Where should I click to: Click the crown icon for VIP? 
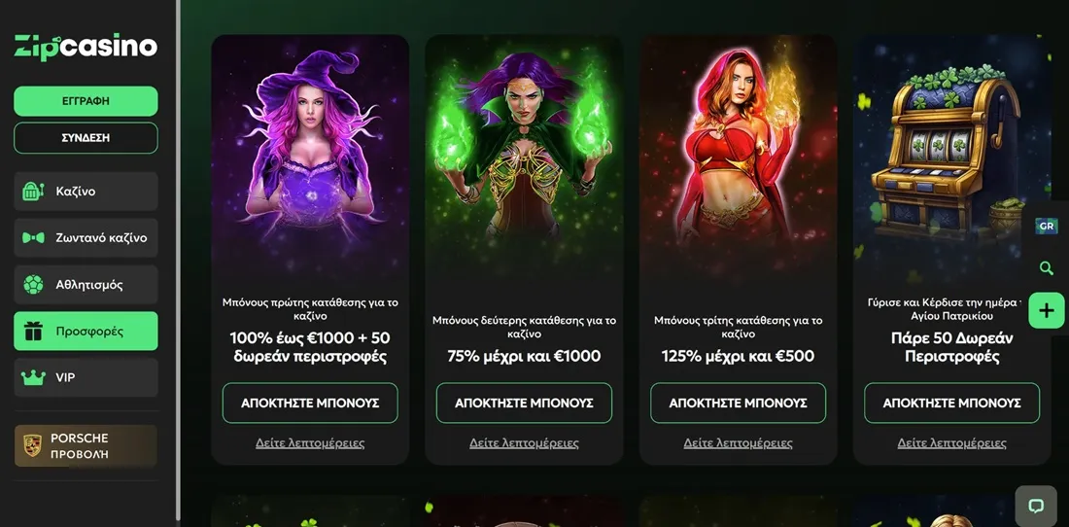(x=33, y=377)
